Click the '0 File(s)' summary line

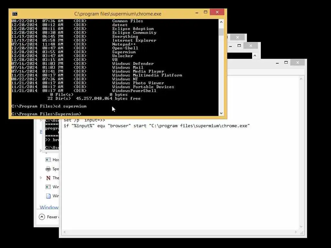tap(89, 95)
